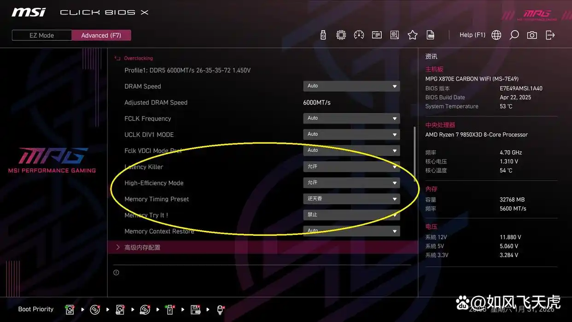Expand the 高级内存配置 submenu
This screenshot has width=572, height=322.
tap(142, 247)
